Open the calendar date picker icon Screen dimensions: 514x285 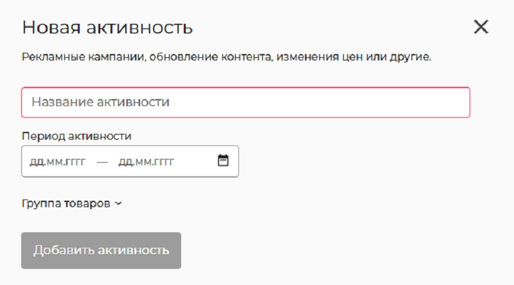[223, 161]
